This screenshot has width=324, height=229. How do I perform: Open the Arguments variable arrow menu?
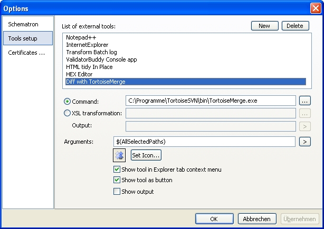click(x=305, y=142)
